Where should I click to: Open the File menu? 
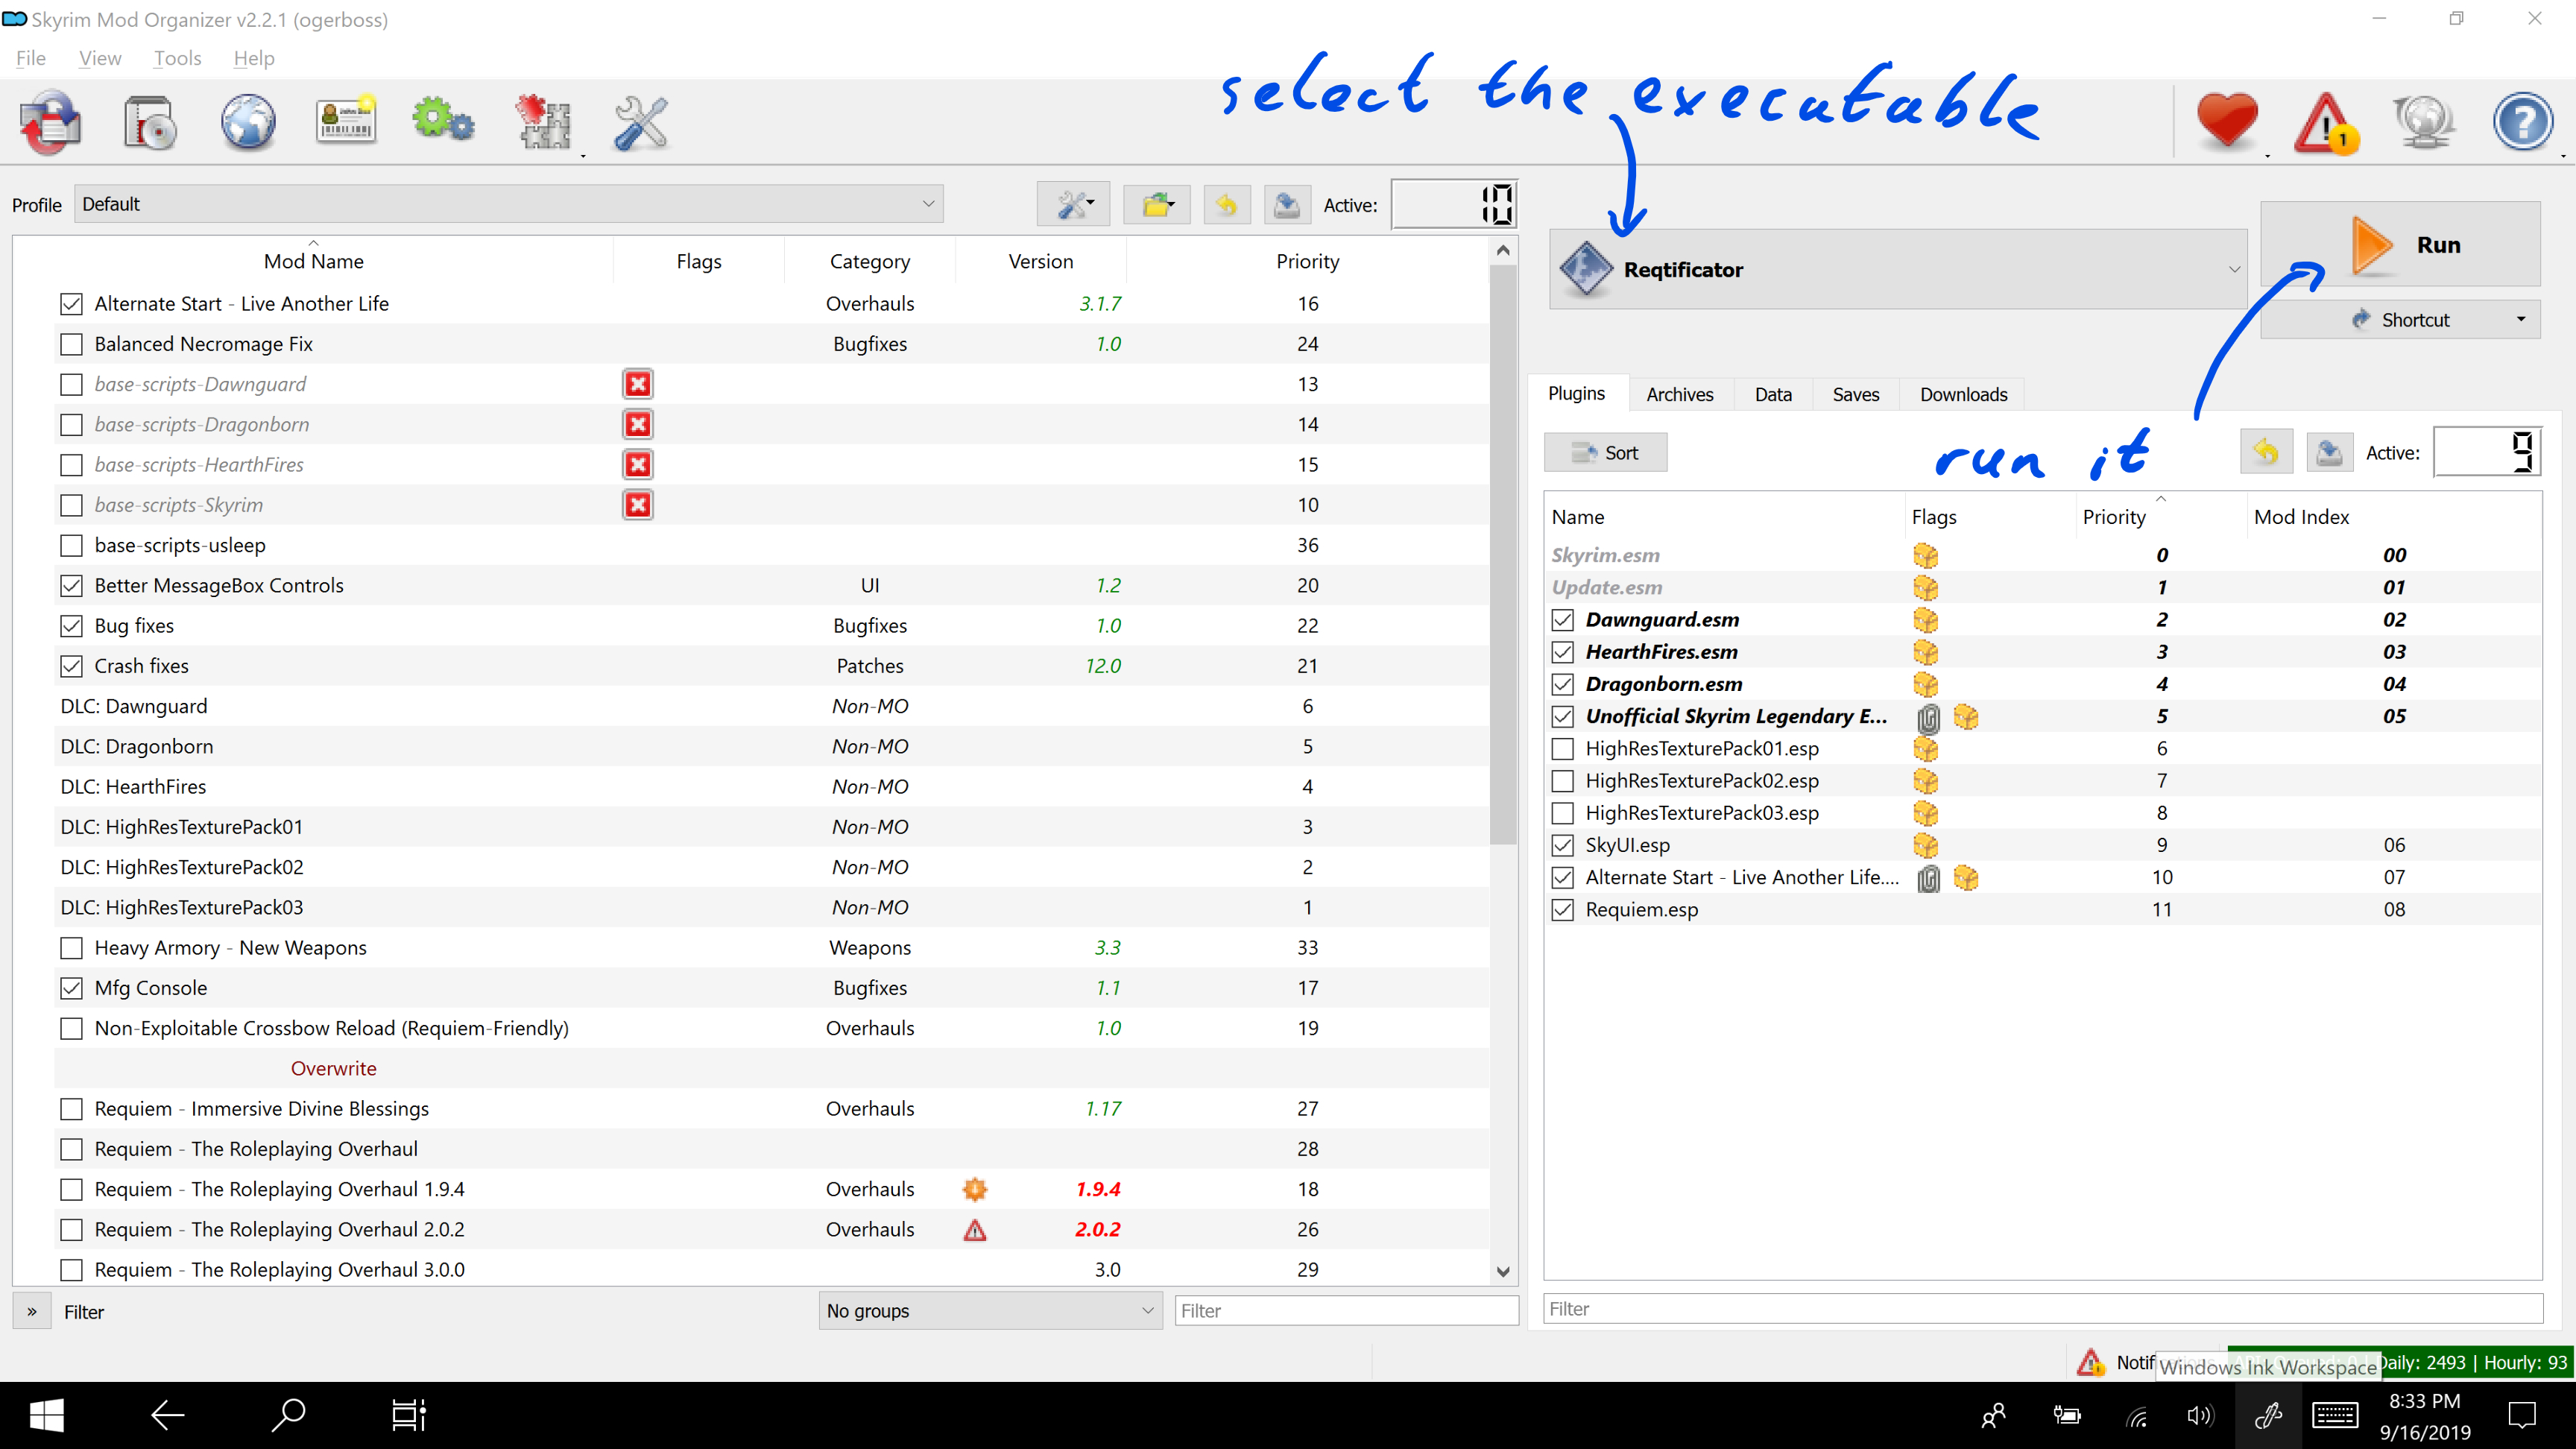tap(30, 58)
